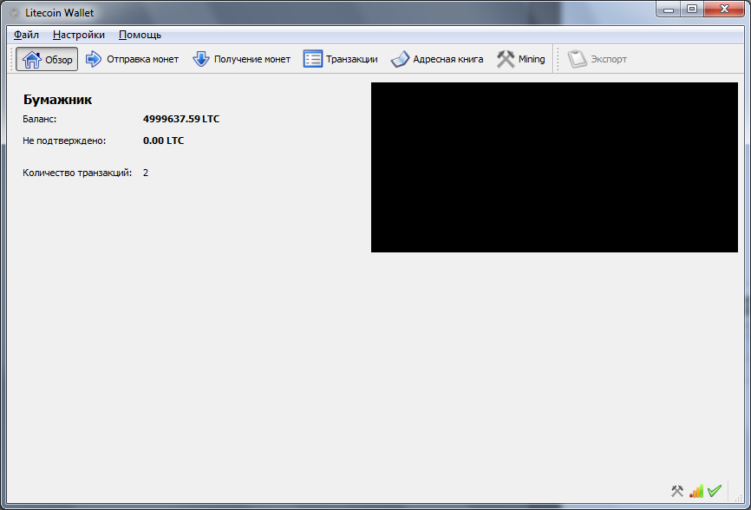Close the Litecoin Wallet window
The image size is (751, 510).
coord(724,9)
